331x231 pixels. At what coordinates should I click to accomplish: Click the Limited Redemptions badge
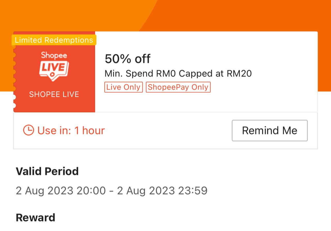pos(54,40)
